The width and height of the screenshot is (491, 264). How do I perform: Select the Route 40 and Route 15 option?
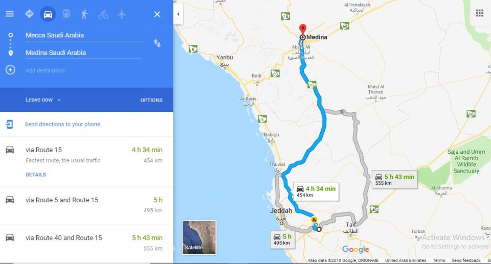tap(86, 244)
